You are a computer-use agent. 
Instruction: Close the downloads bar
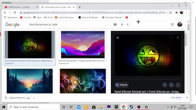[187, 98]
